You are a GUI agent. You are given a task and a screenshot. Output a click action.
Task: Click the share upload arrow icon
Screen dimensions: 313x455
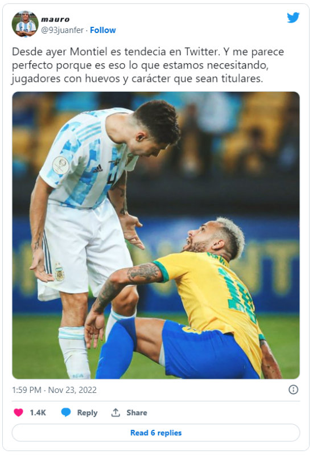point(116,412)
